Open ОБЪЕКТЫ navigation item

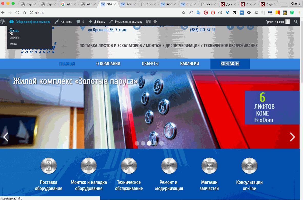point(150,64)
